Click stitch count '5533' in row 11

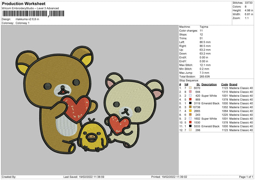[x=197, y=126]
